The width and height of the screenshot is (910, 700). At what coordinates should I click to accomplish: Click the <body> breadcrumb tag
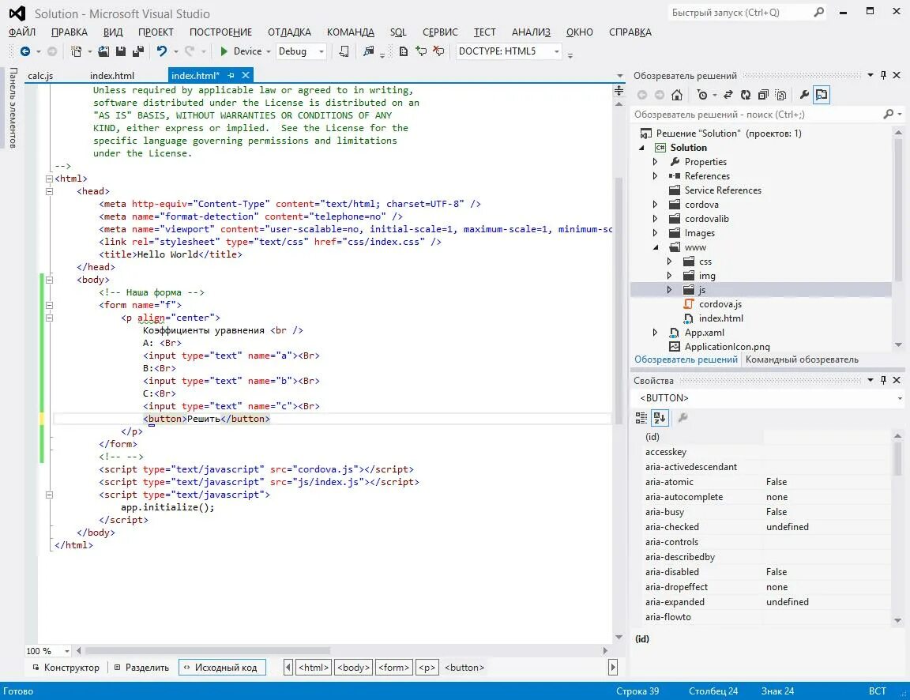pos(353,668)
